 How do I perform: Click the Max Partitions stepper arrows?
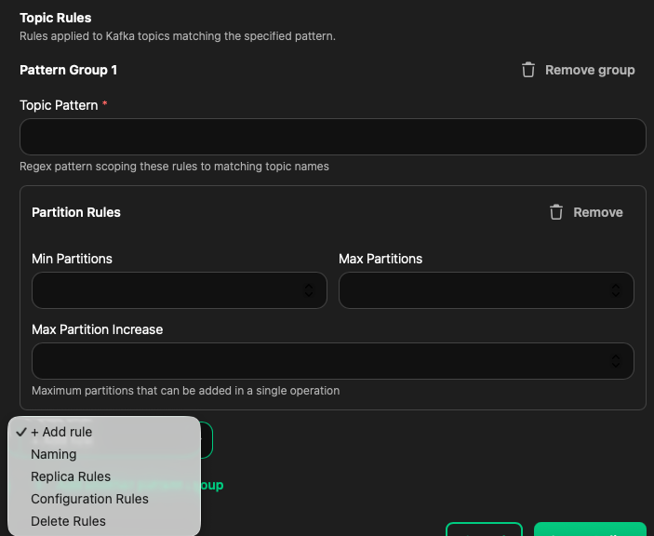(616, 290)
